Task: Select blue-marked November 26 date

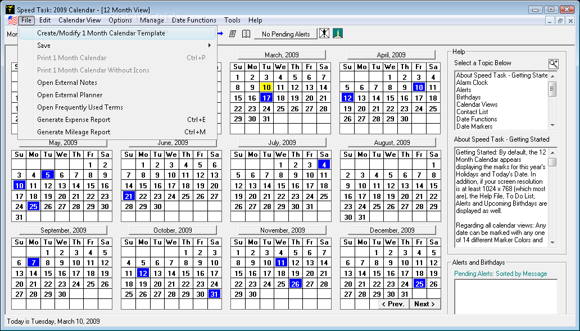Action: (x=295, y=284)
